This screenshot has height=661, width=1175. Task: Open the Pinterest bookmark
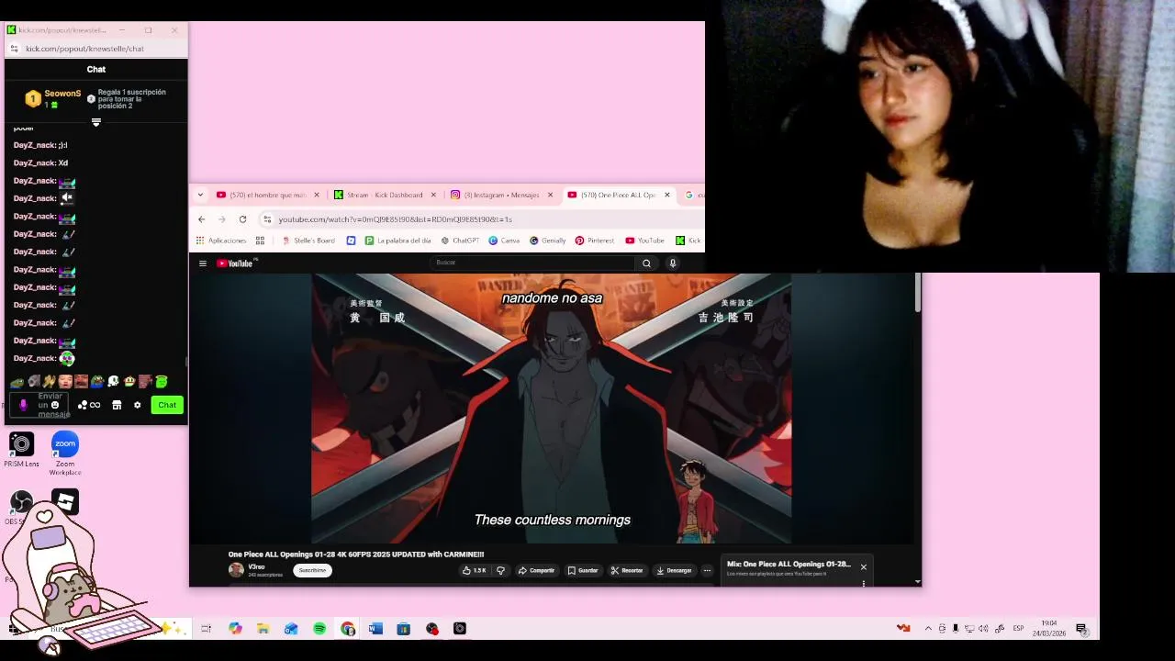[x=595, y=241]
